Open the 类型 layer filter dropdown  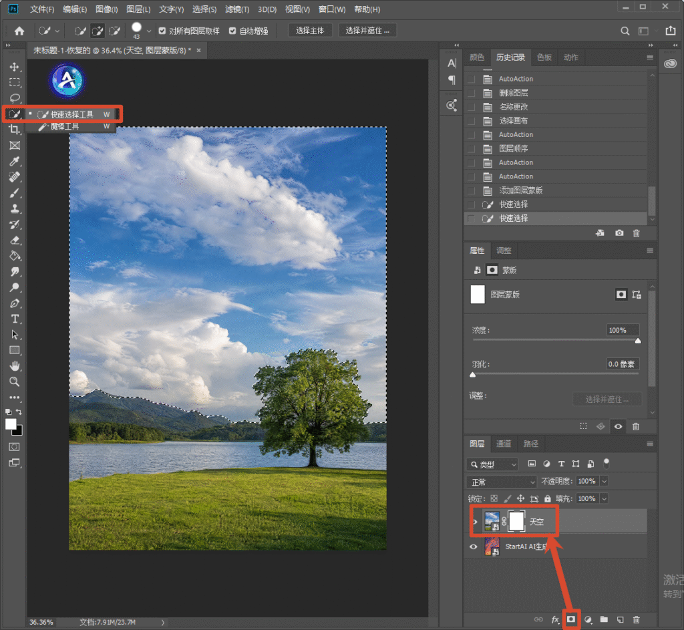pyautogui.click(x=492, y=464)
